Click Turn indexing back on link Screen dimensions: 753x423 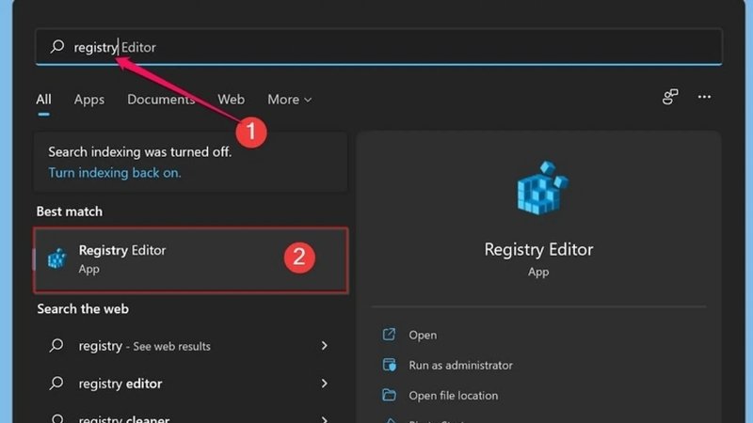(115, 173)
